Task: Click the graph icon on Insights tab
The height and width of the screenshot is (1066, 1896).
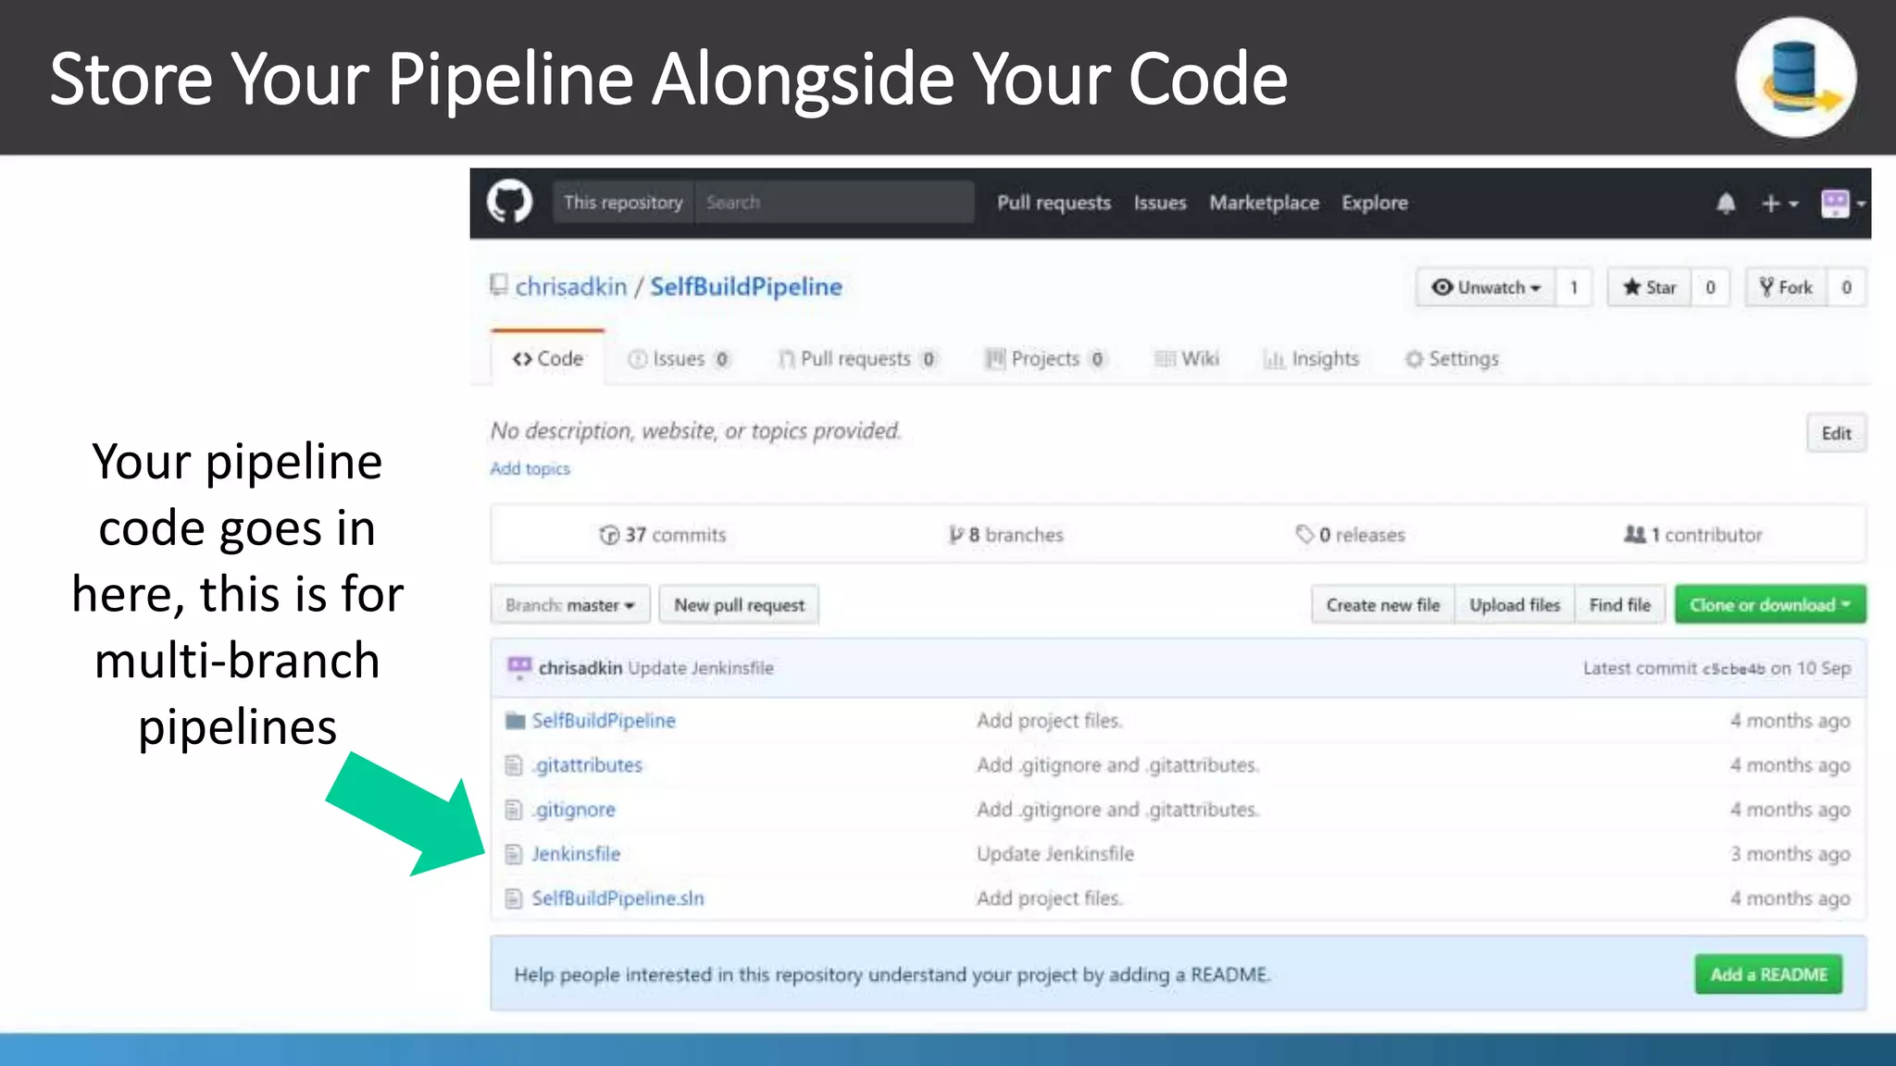Action: coord(1274,359)
